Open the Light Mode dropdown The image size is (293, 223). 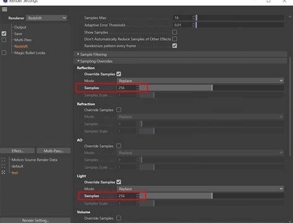[x=200, y=189]
